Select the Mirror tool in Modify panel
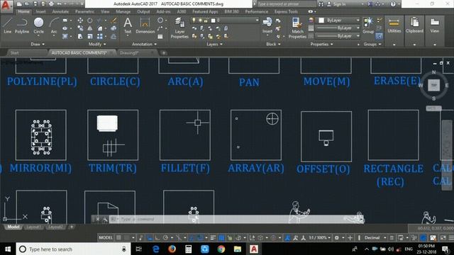 tap(90, 28)
